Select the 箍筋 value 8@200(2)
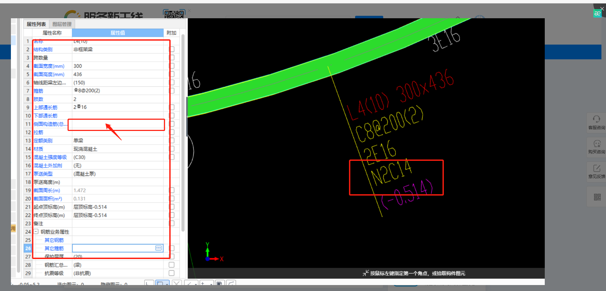Screen dimensions: 606x291 tap(87, 91)
